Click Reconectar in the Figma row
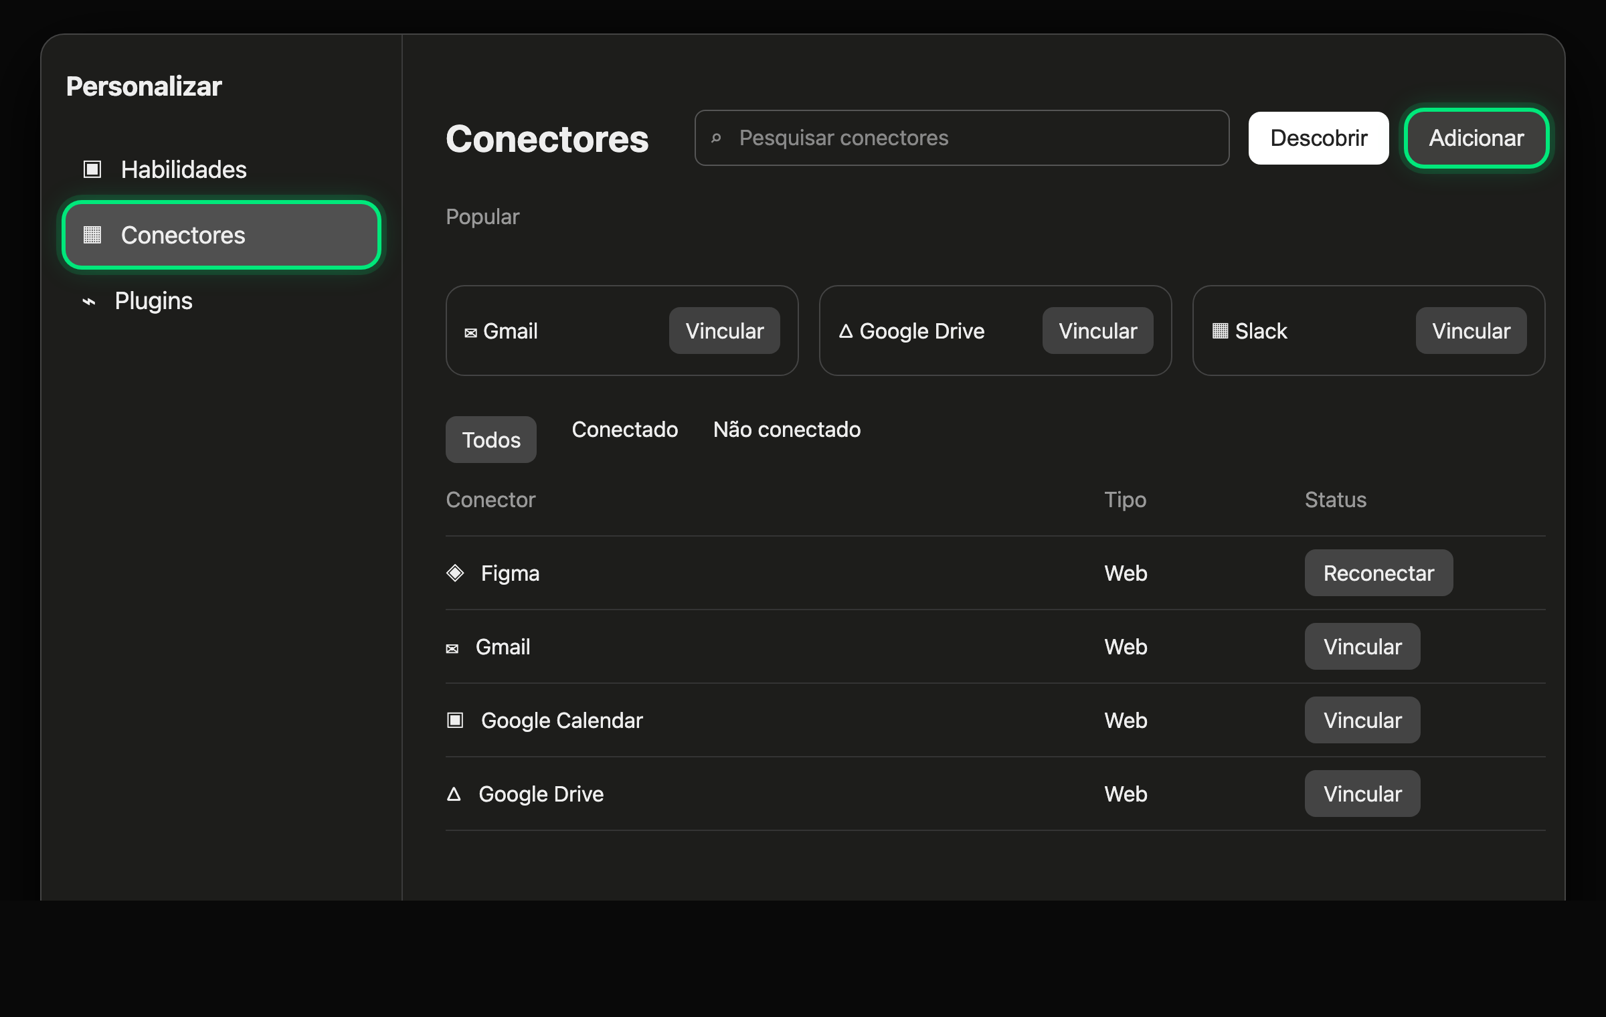1606x1017 pixels. (1379, 573)
